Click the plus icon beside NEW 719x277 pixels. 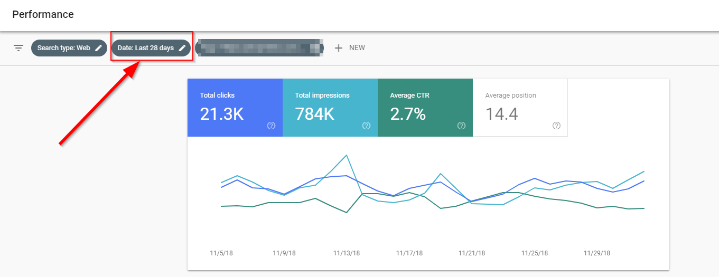[339, 48]
